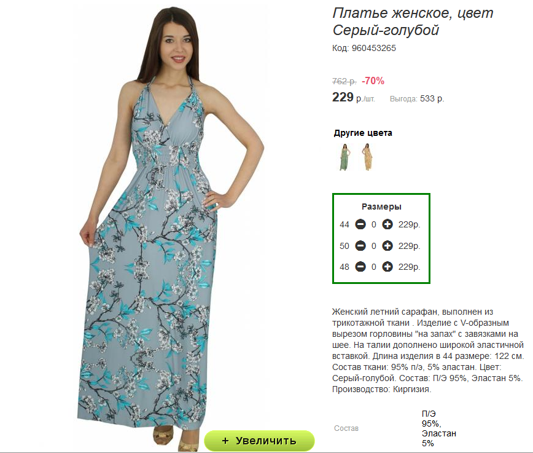Image resolution: width=533 pixels, height=453 pixels.
Task: Click minus icon for size 48
Action: tap(360, 267)
